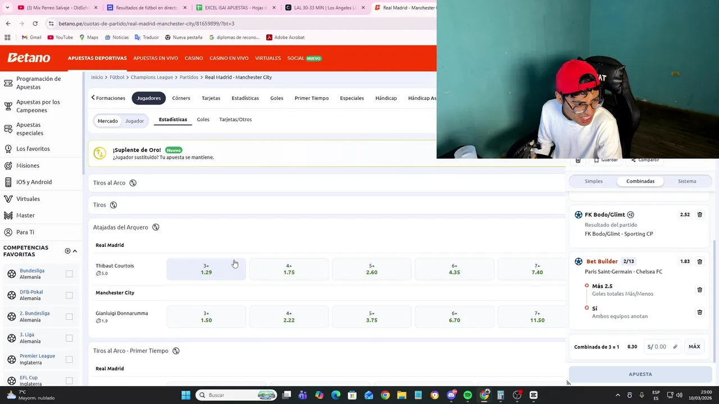Open Atajadas del Arquero info icon
Viewport: 719px width, 404px height.
(x=156, y=227)
